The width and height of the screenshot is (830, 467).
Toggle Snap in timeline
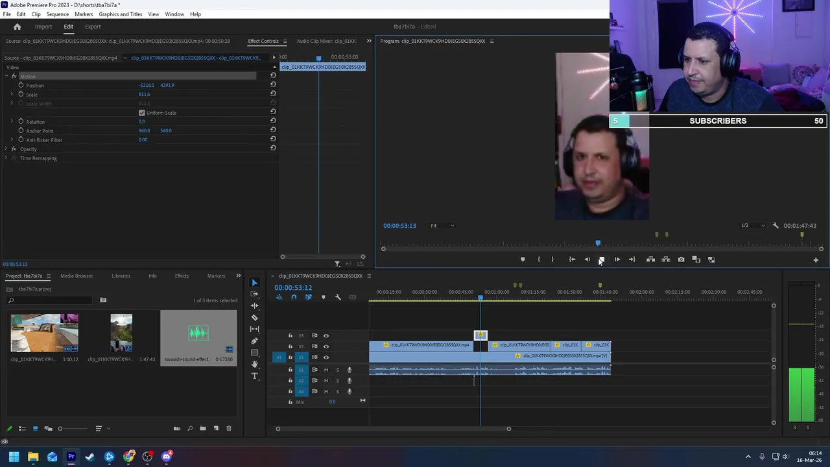coord(294,297)
